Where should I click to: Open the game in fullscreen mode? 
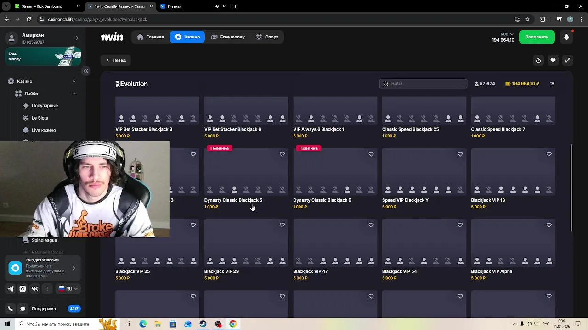568,60
